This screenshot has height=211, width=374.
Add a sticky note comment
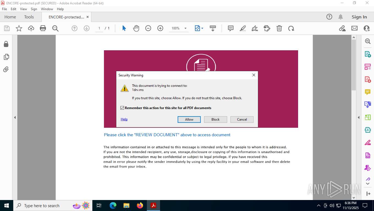tap(231, 28)
